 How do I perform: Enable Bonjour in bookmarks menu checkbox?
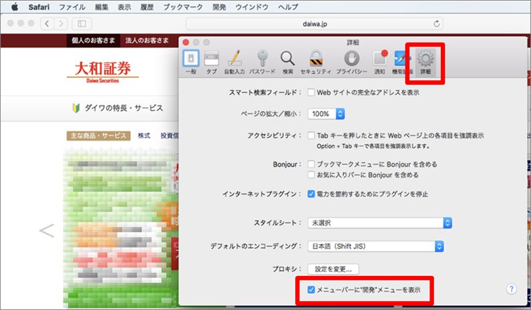[x=312, y=163]
